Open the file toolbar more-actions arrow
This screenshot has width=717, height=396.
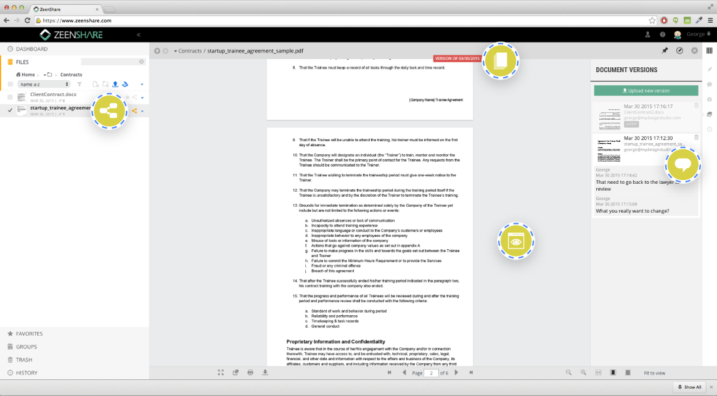pos(142,85)
